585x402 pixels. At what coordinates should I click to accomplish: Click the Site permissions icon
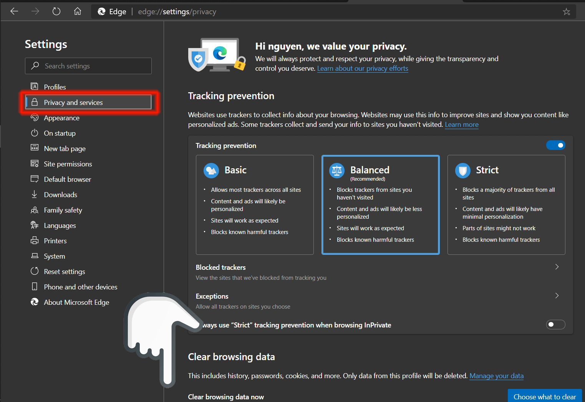(x=35, y=164)
